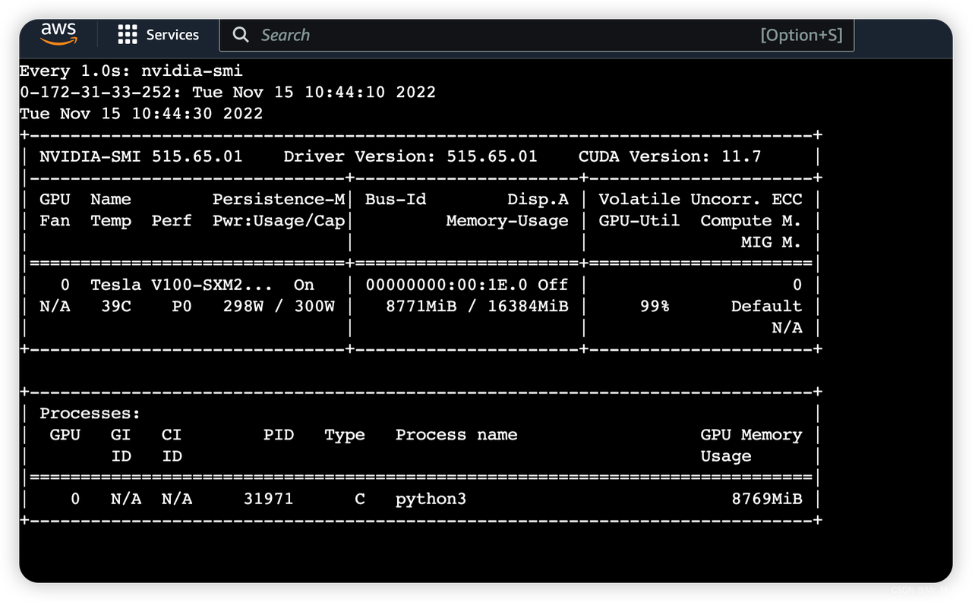Click the 'Volatile Uncorr. ECC' header
The width and height of the screenshot is (972, 602).
(699, 199)
